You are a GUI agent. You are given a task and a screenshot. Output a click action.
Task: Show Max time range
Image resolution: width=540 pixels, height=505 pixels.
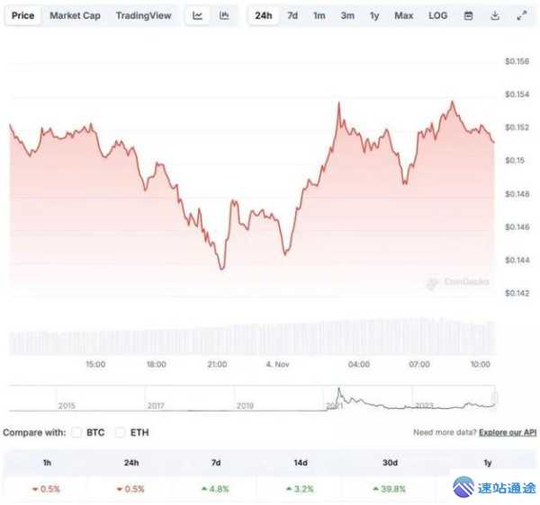[x=403, y=15]
